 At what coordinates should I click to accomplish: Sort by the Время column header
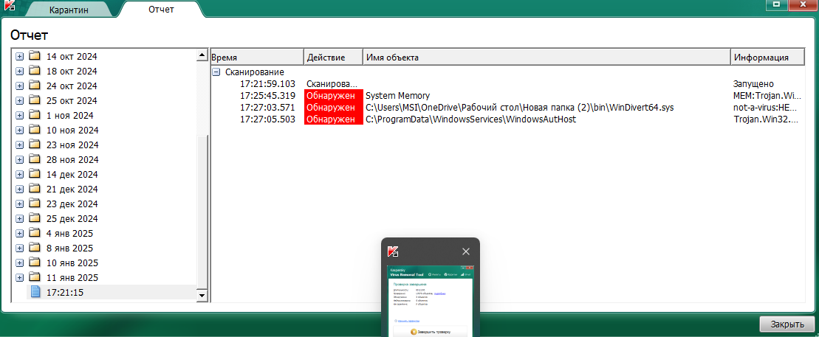[256, 57]
